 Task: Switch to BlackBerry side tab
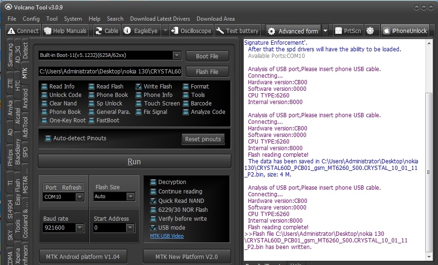17,152
